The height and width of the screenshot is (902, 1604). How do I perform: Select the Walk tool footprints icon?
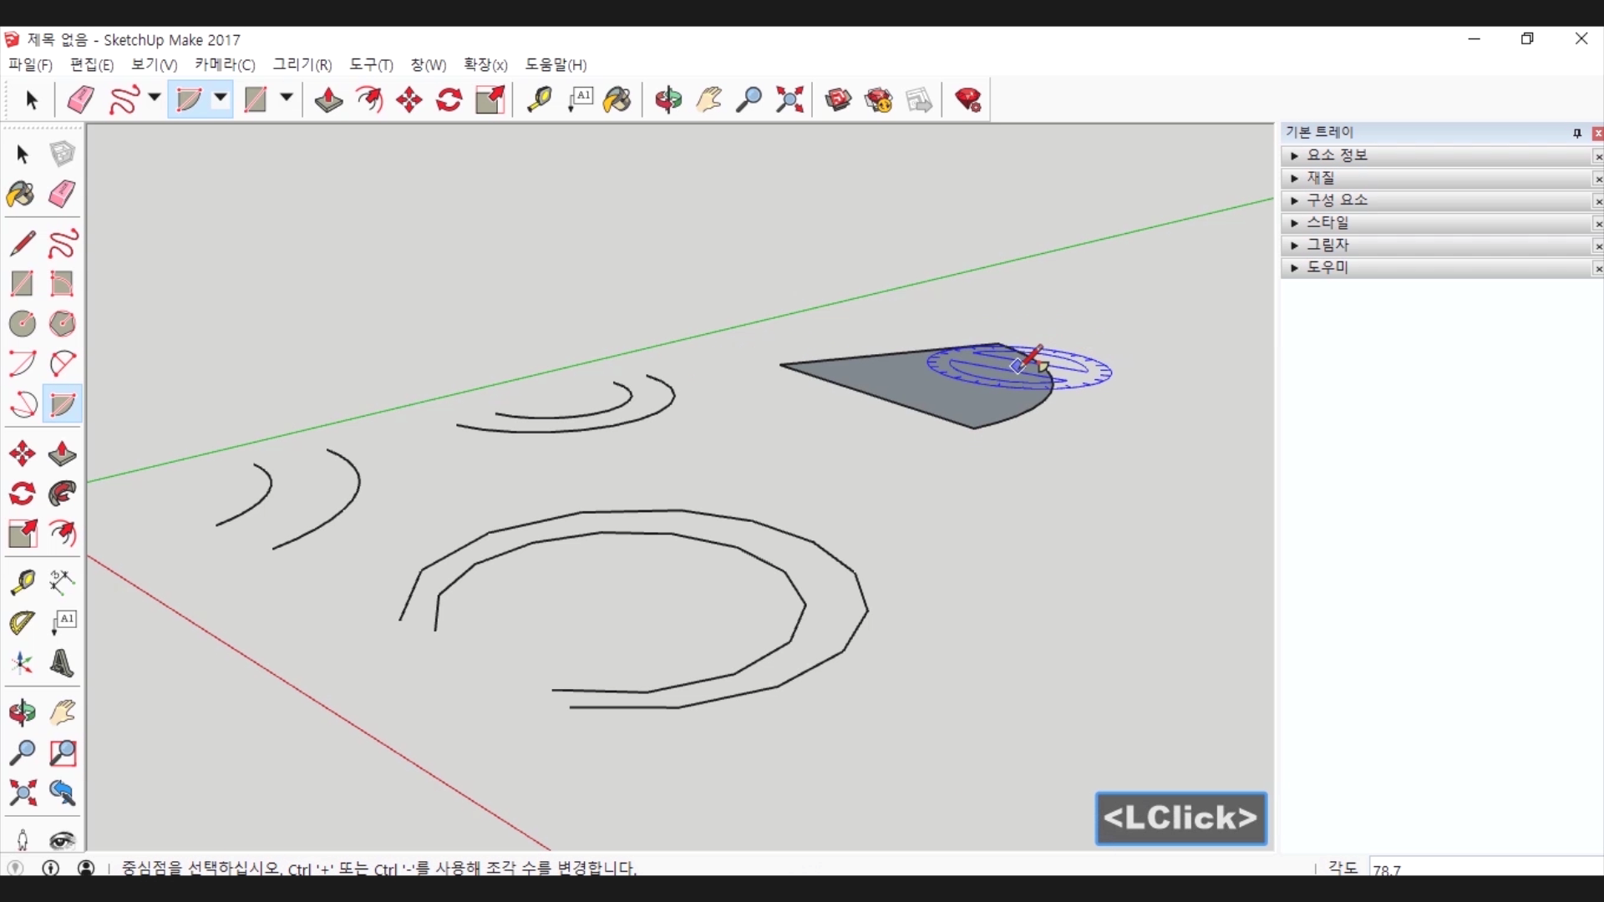(23, 839)
